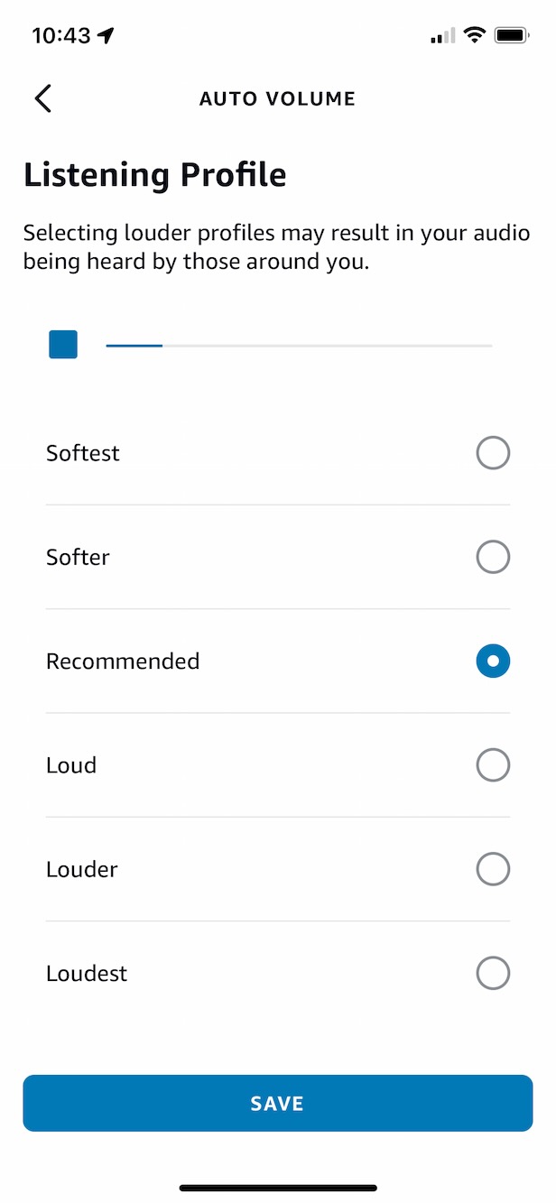Click the audio preview progress bar
The image size is (556, 1203).
point(299,346)
